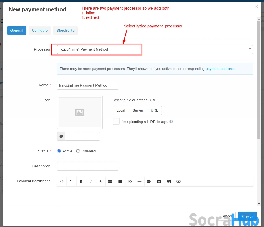
Task: Click the Create button
Action: [x=248, y=216]
